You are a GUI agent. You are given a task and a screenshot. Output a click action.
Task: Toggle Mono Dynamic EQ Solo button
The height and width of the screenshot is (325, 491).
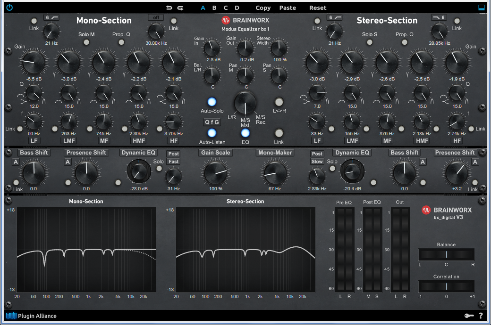point(160,169)
